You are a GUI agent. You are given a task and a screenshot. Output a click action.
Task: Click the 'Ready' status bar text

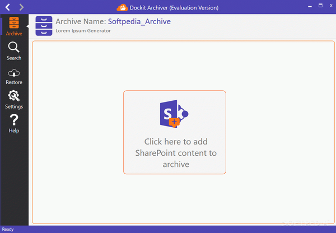tap(8, 229)
